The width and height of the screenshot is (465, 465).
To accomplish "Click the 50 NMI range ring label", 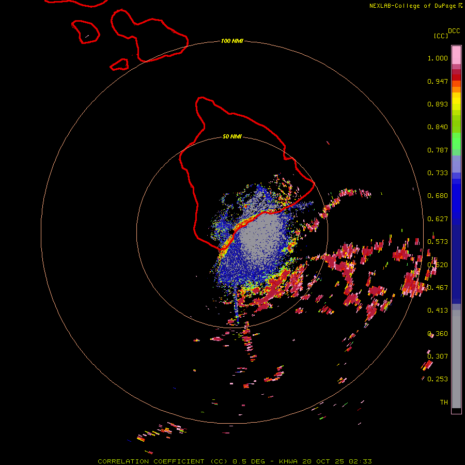I will 232,136.
